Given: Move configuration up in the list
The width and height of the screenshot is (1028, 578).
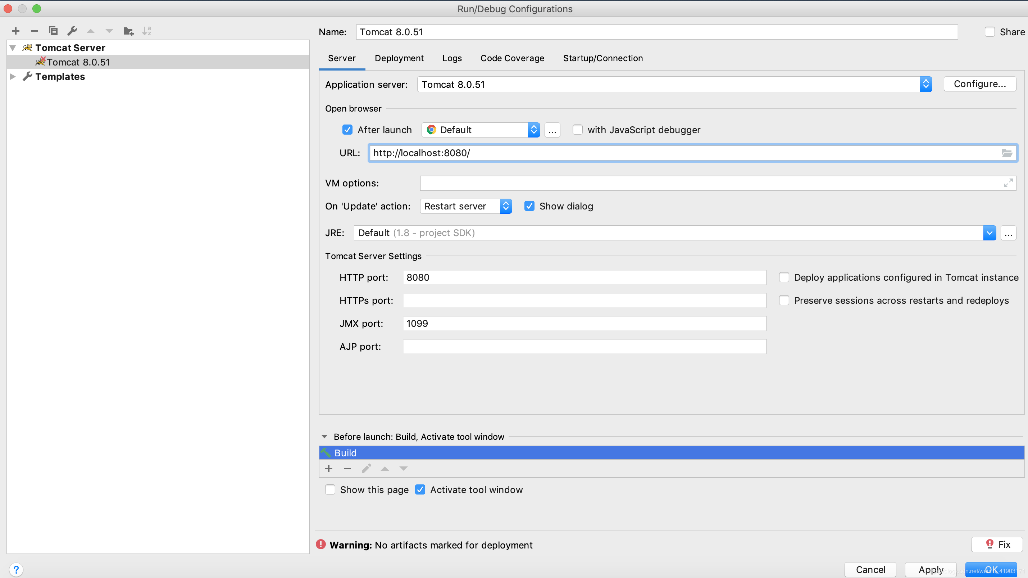Looking at the screenshot, I should coord(91,31).
